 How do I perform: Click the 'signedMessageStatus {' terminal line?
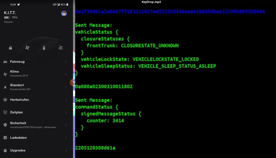click(x=111, y=114)
